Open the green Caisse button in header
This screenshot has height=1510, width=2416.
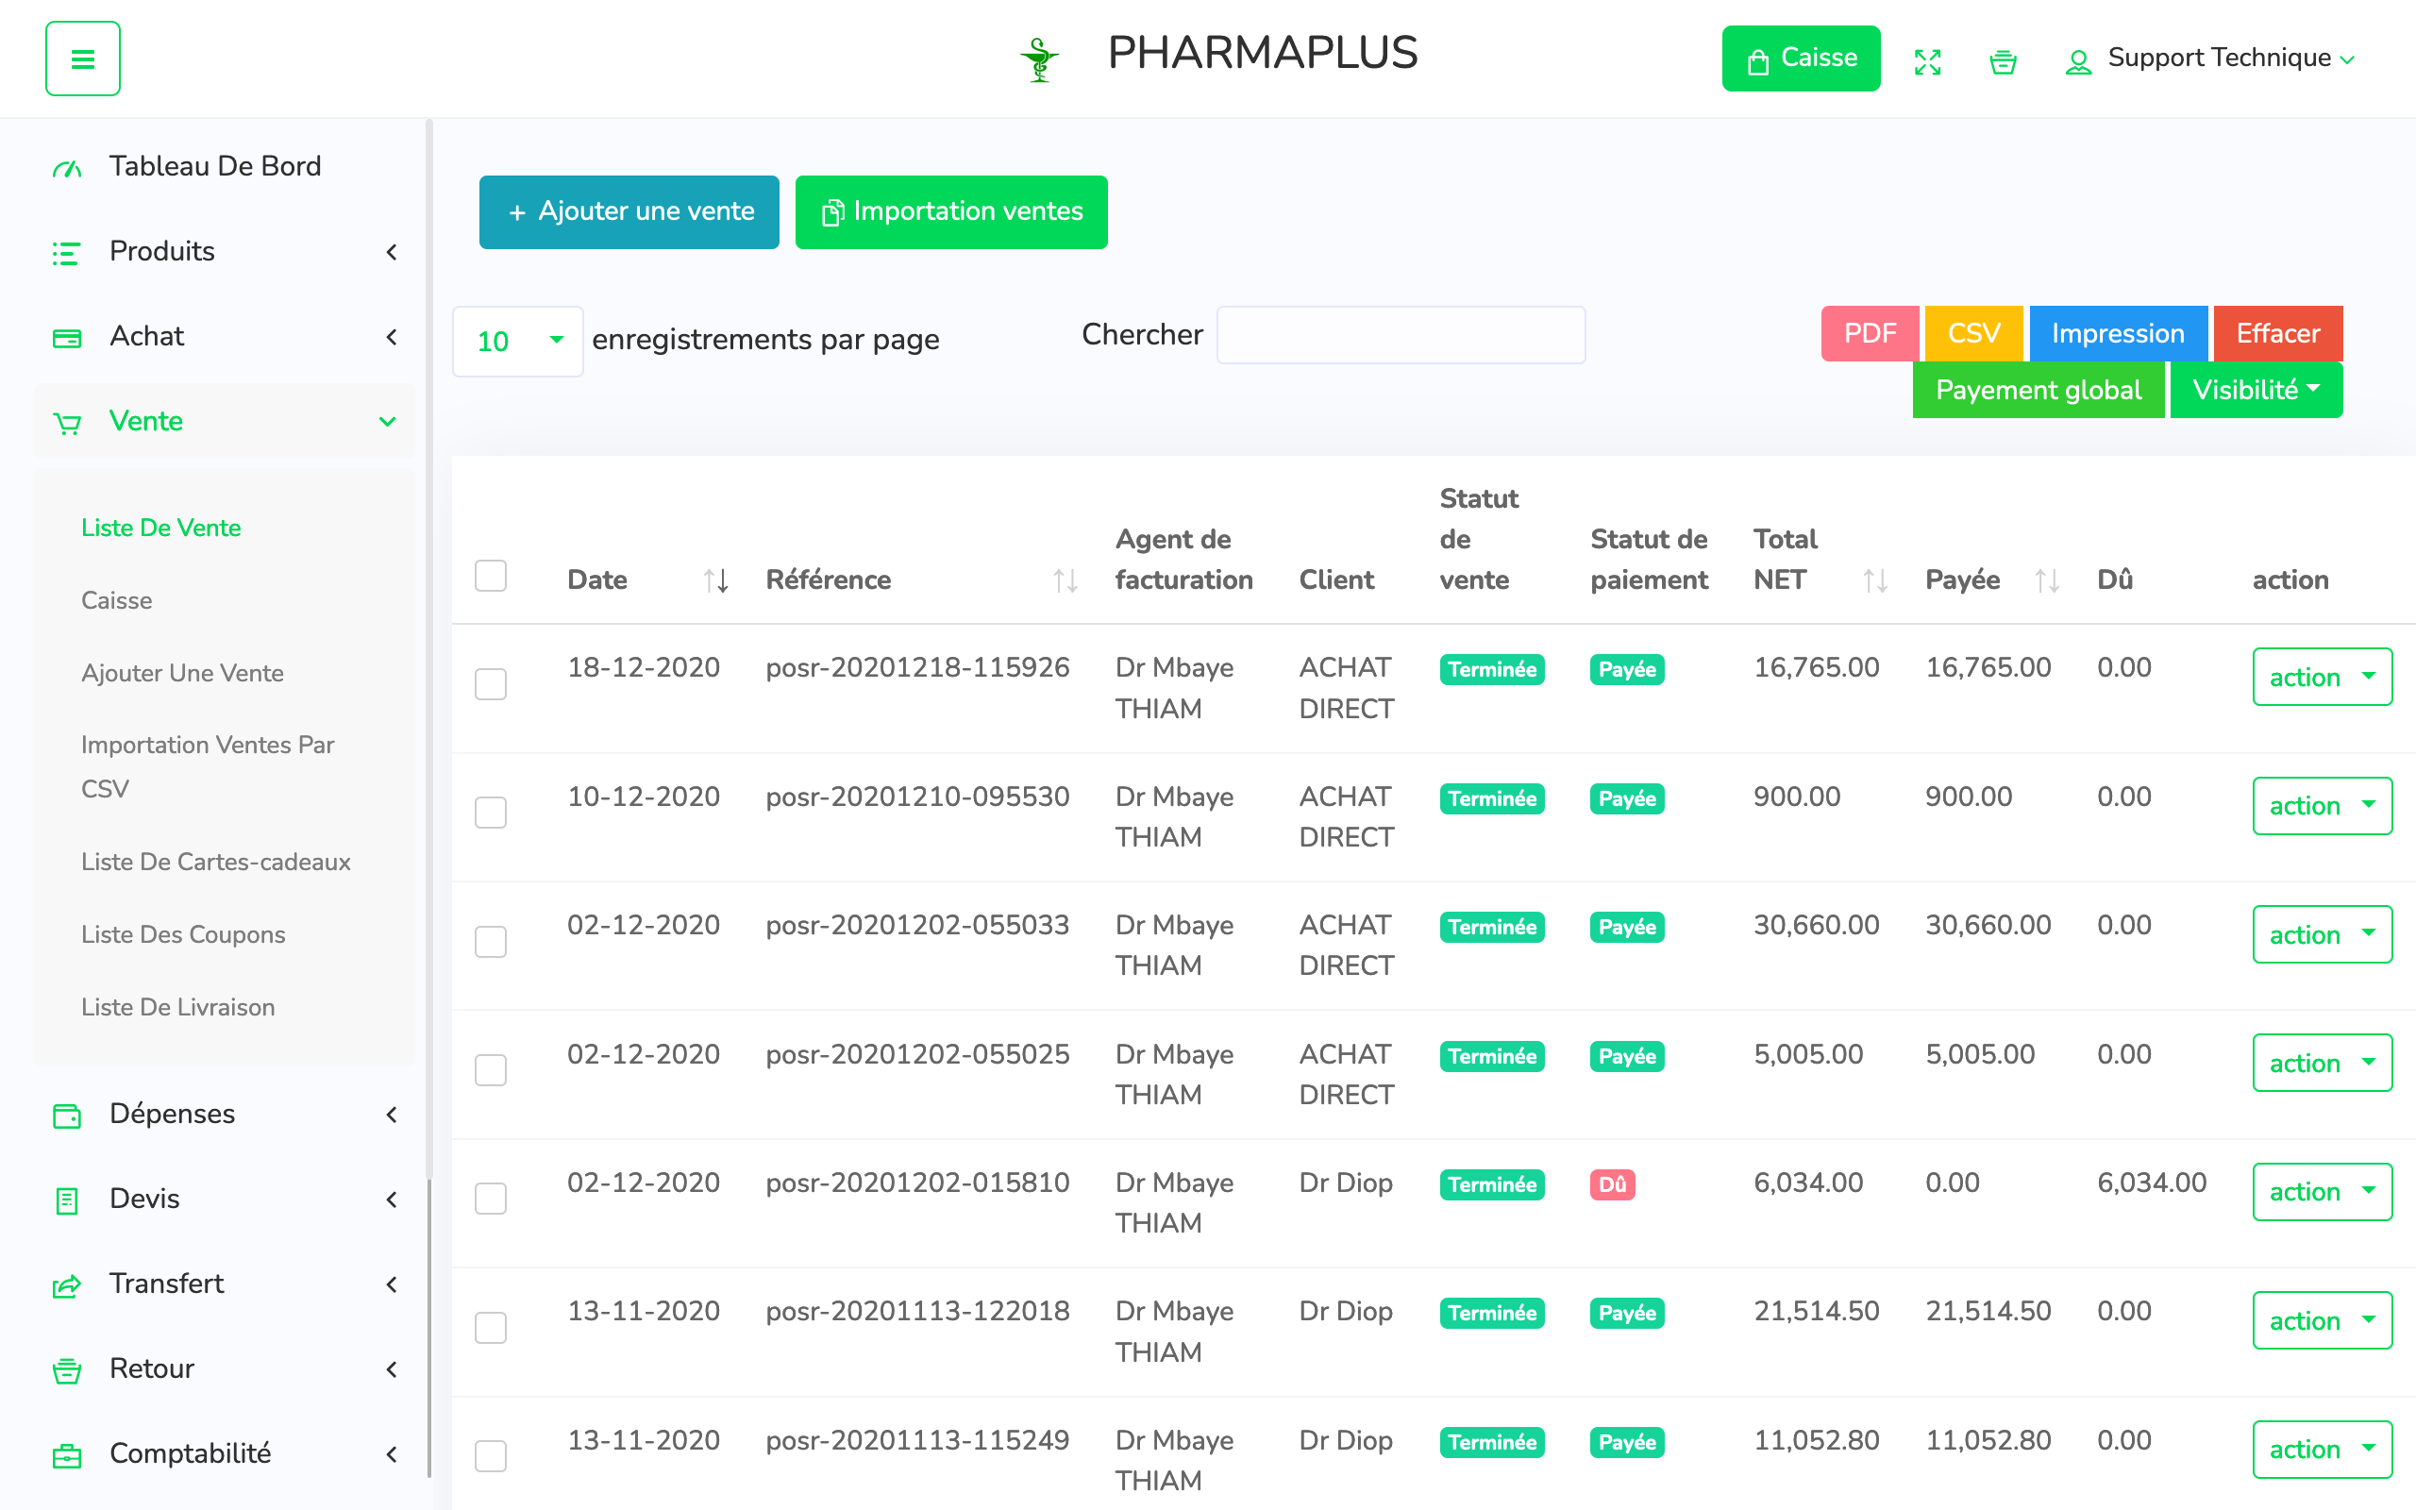click(1801, 58)
